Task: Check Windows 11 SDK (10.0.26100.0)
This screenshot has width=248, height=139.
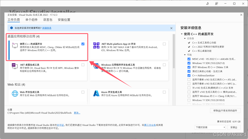Action: 189,100
